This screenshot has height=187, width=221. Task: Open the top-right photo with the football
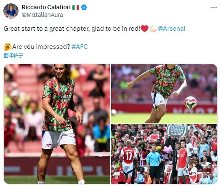point(164,93)
